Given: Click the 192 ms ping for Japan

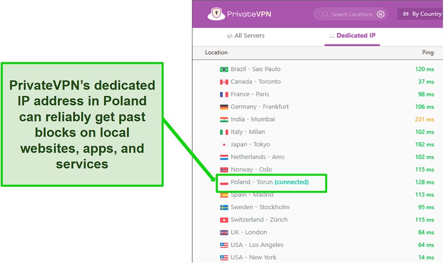Looking at the screenshot, I should click(x=425, y=144).
